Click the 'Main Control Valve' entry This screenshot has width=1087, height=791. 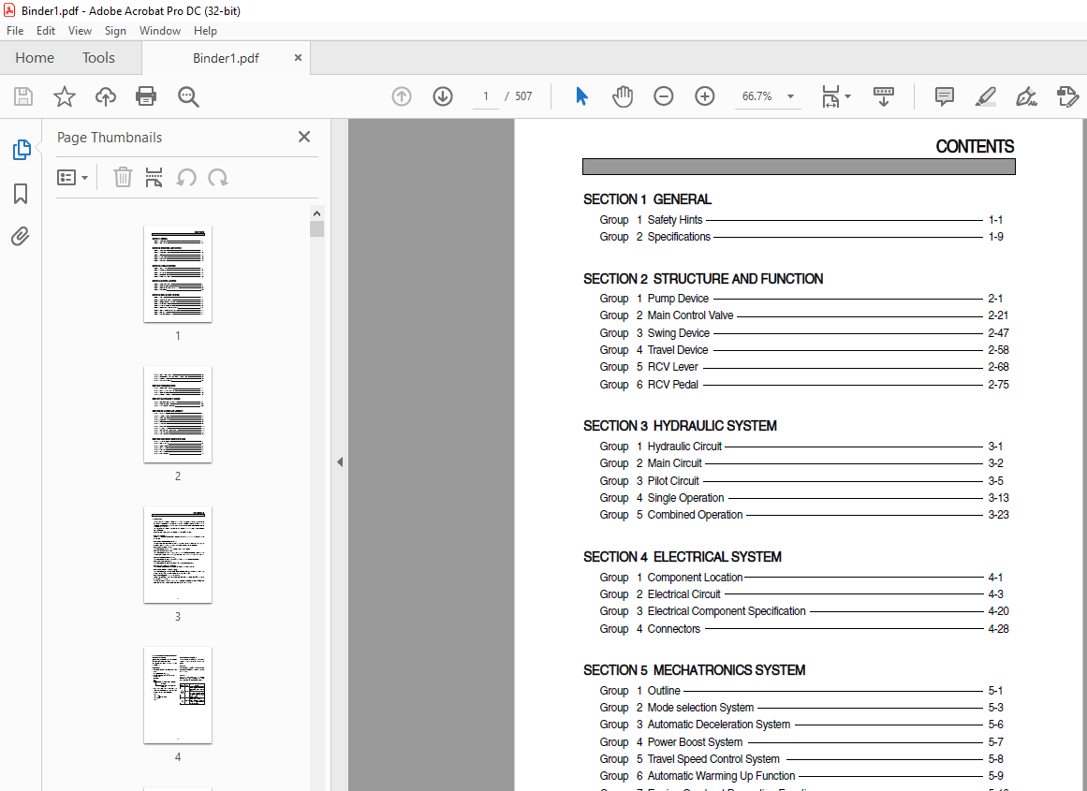coord(690,315)
